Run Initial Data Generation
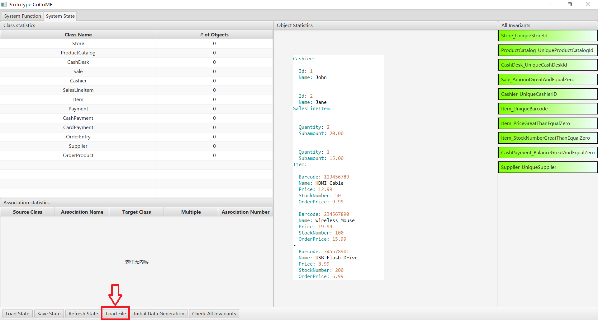This screenshot has width=598, height=320. coord(159,313)
